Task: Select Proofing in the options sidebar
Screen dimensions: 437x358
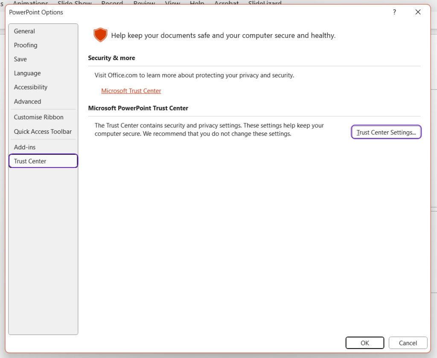Action: 43,45
